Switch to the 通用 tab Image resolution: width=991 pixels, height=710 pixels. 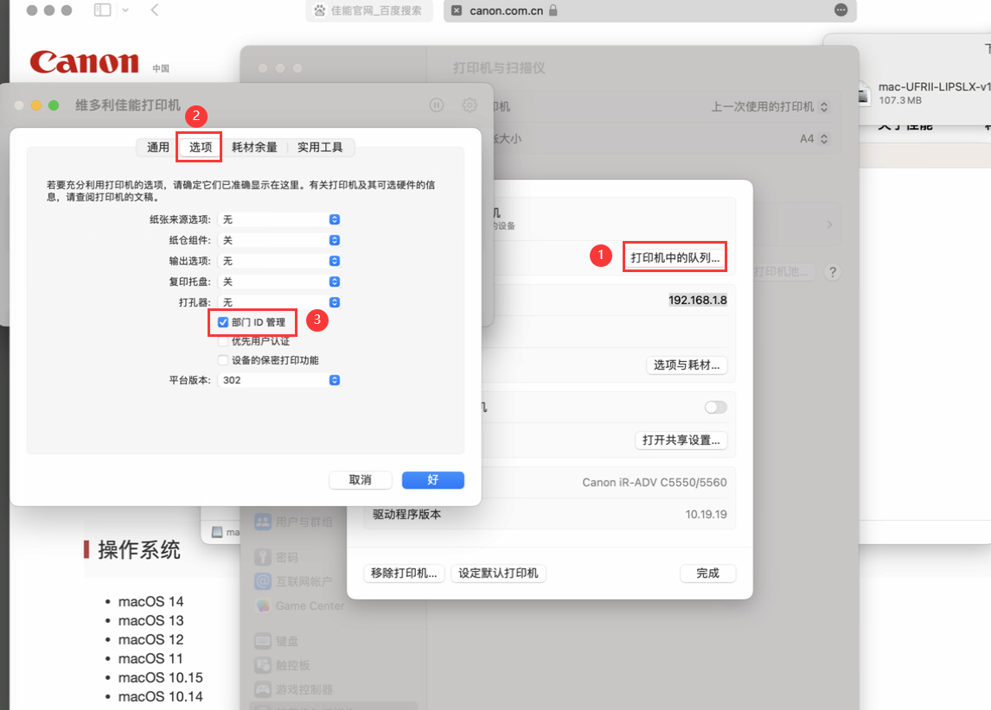click(x=158, y=147)
